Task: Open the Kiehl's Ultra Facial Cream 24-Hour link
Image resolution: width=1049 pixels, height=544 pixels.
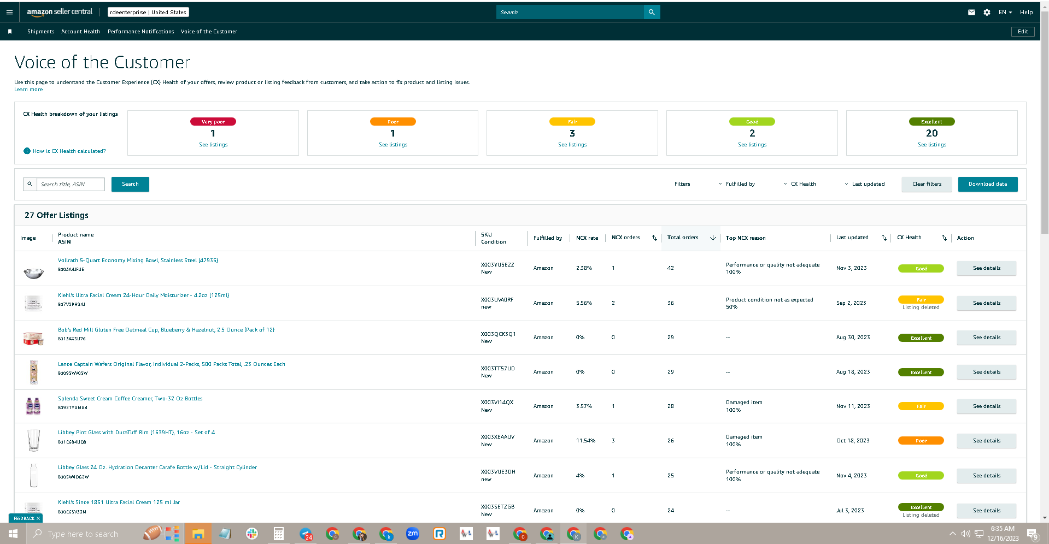Action: pos(144,295)
